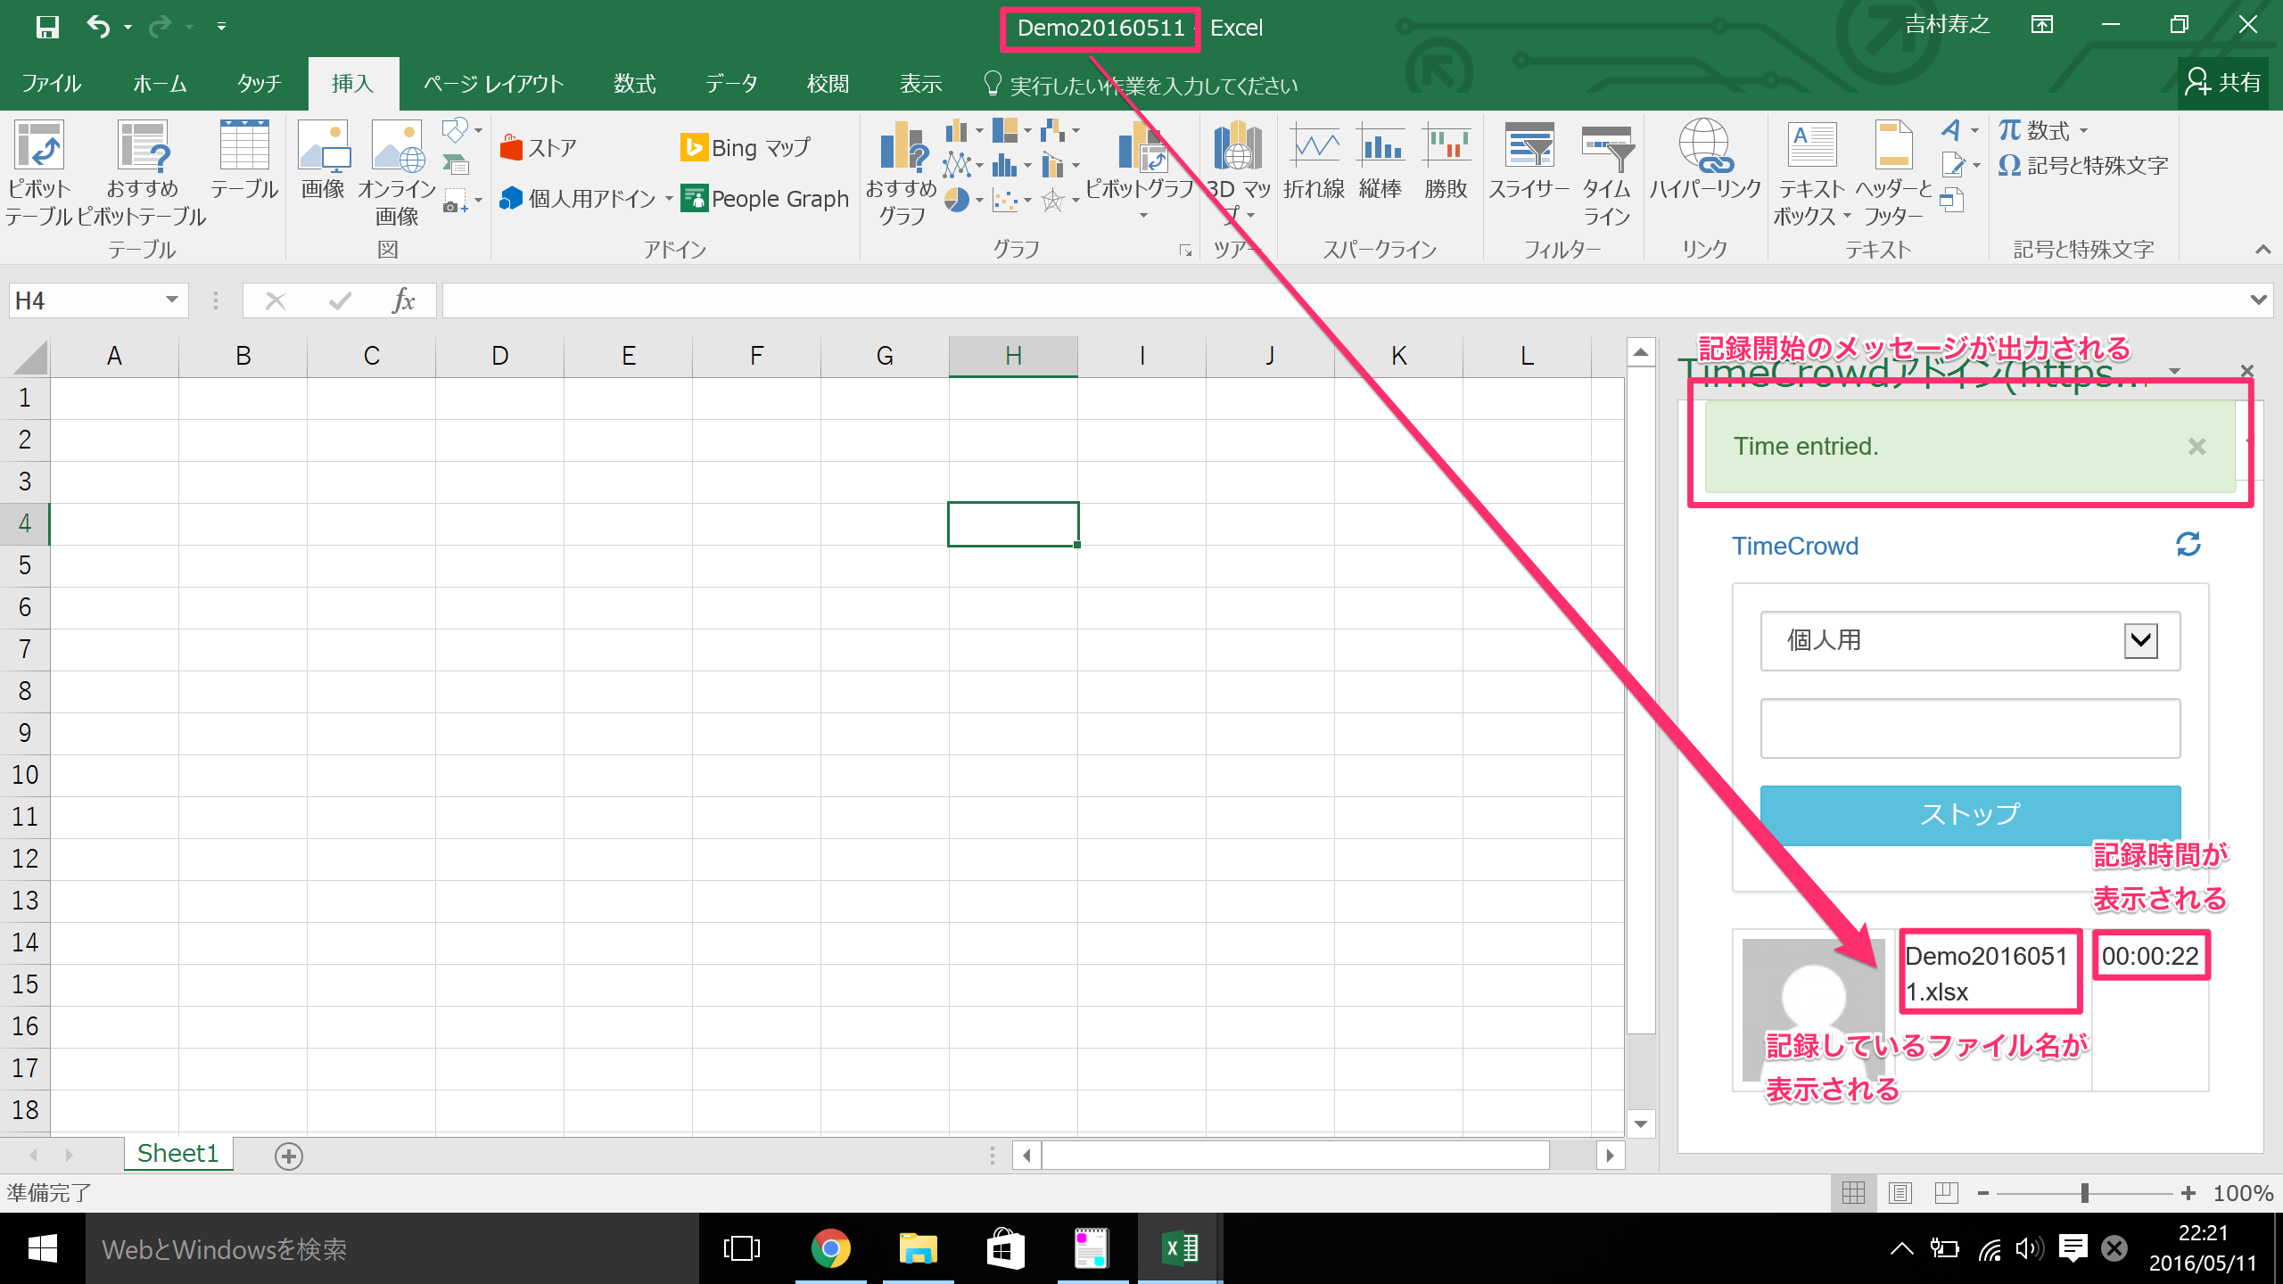Screen dimensions: 2283x1284
Task: Insert a Table
Action: pyautogui.click(x=244, y=160)
